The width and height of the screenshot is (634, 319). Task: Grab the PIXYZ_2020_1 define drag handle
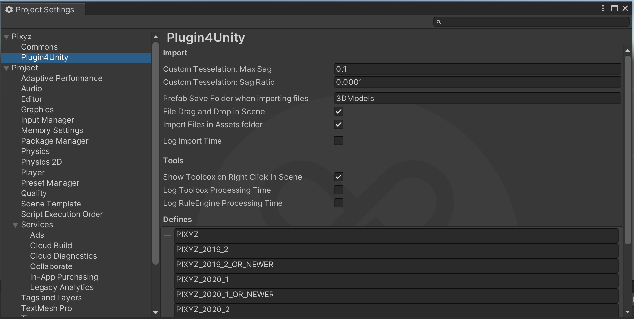click(167, 280)
